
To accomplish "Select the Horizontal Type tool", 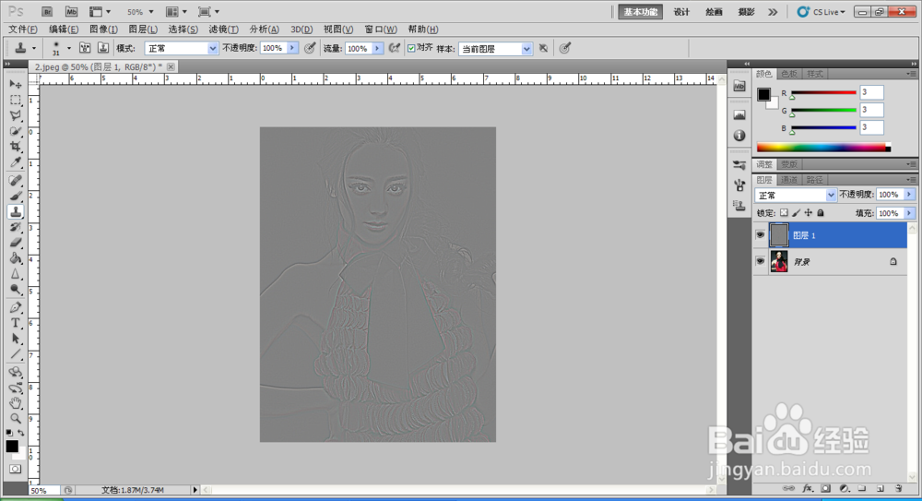I will 16,323.
